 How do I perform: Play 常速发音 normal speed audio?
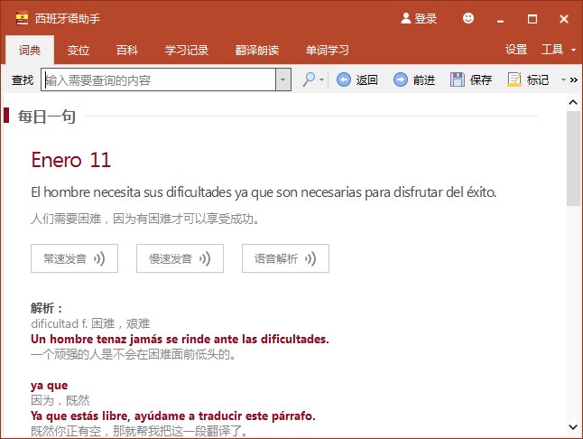[74, 258]
